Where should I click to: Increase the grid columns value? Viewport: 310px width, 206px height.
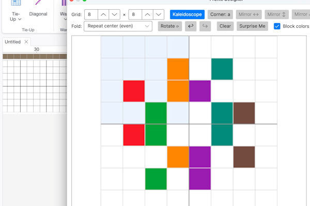pyautogui.click(x=103, y=14)
